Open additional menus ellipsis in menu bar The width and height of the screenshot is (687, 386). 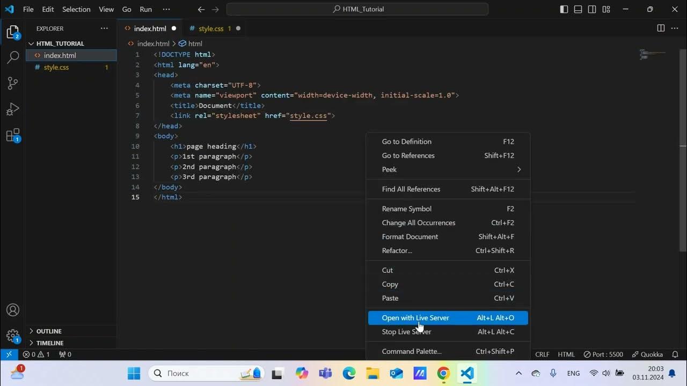[x=166, y=9]
